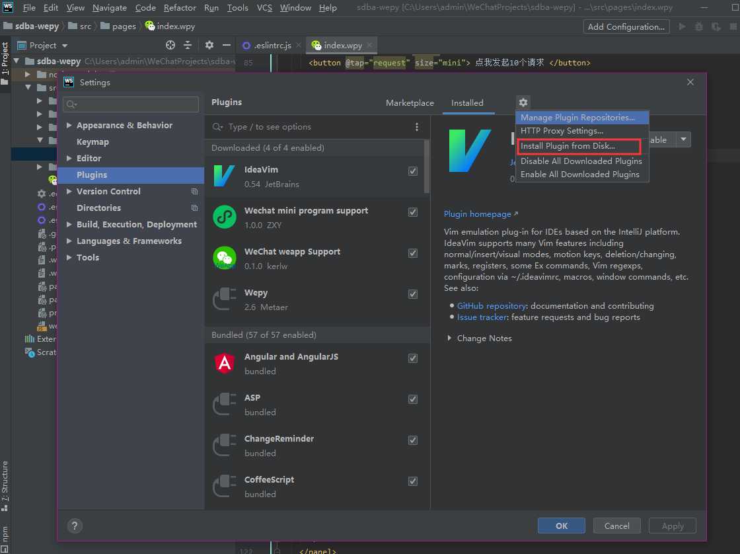The height and width of the screenshot is (554, 740).
Task: Click the IdeaVim plugin icon in list
Action: 224,176
